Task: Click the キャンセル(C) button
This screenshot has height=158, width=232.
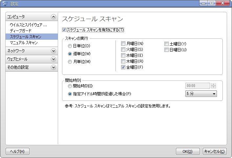Action: click(215, 151)
